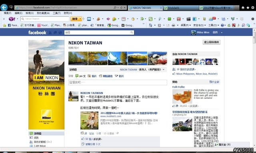Open the www.mobile01.com link in post
Screen dimensions: 256x153
[111, 116]
